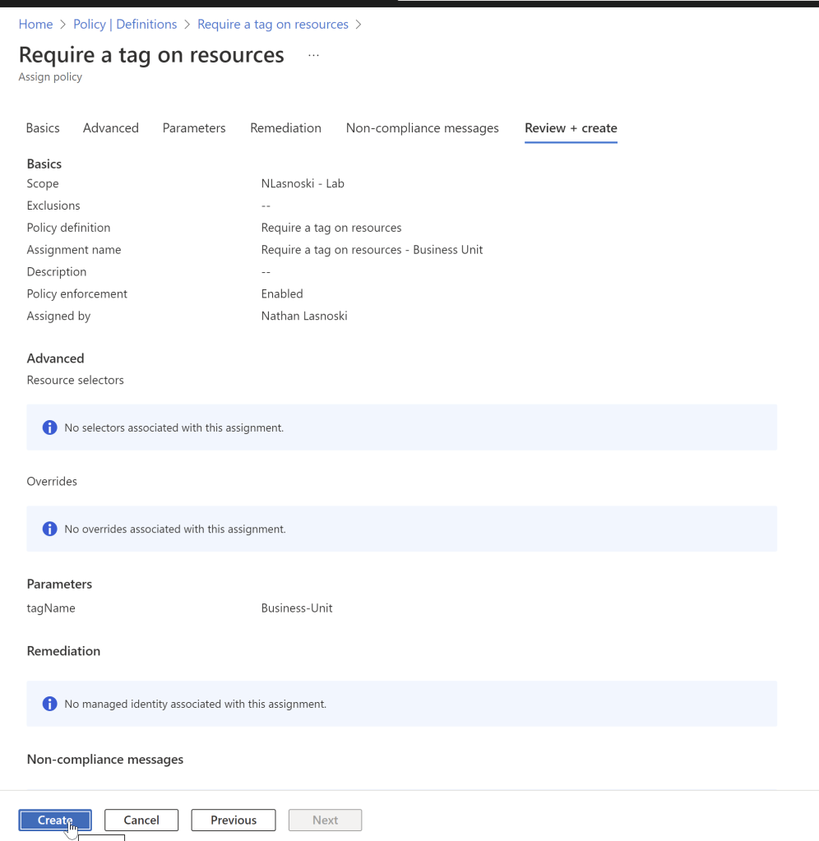View the Non-compliance messages tab
Screen dimensions: 819x841
(422, 127)
